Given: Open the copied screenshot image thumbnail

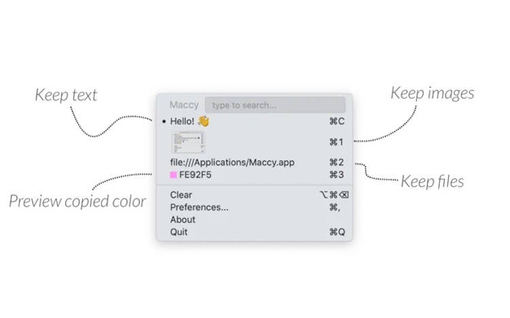Looking at the screenshot, I should pos(188,142).
